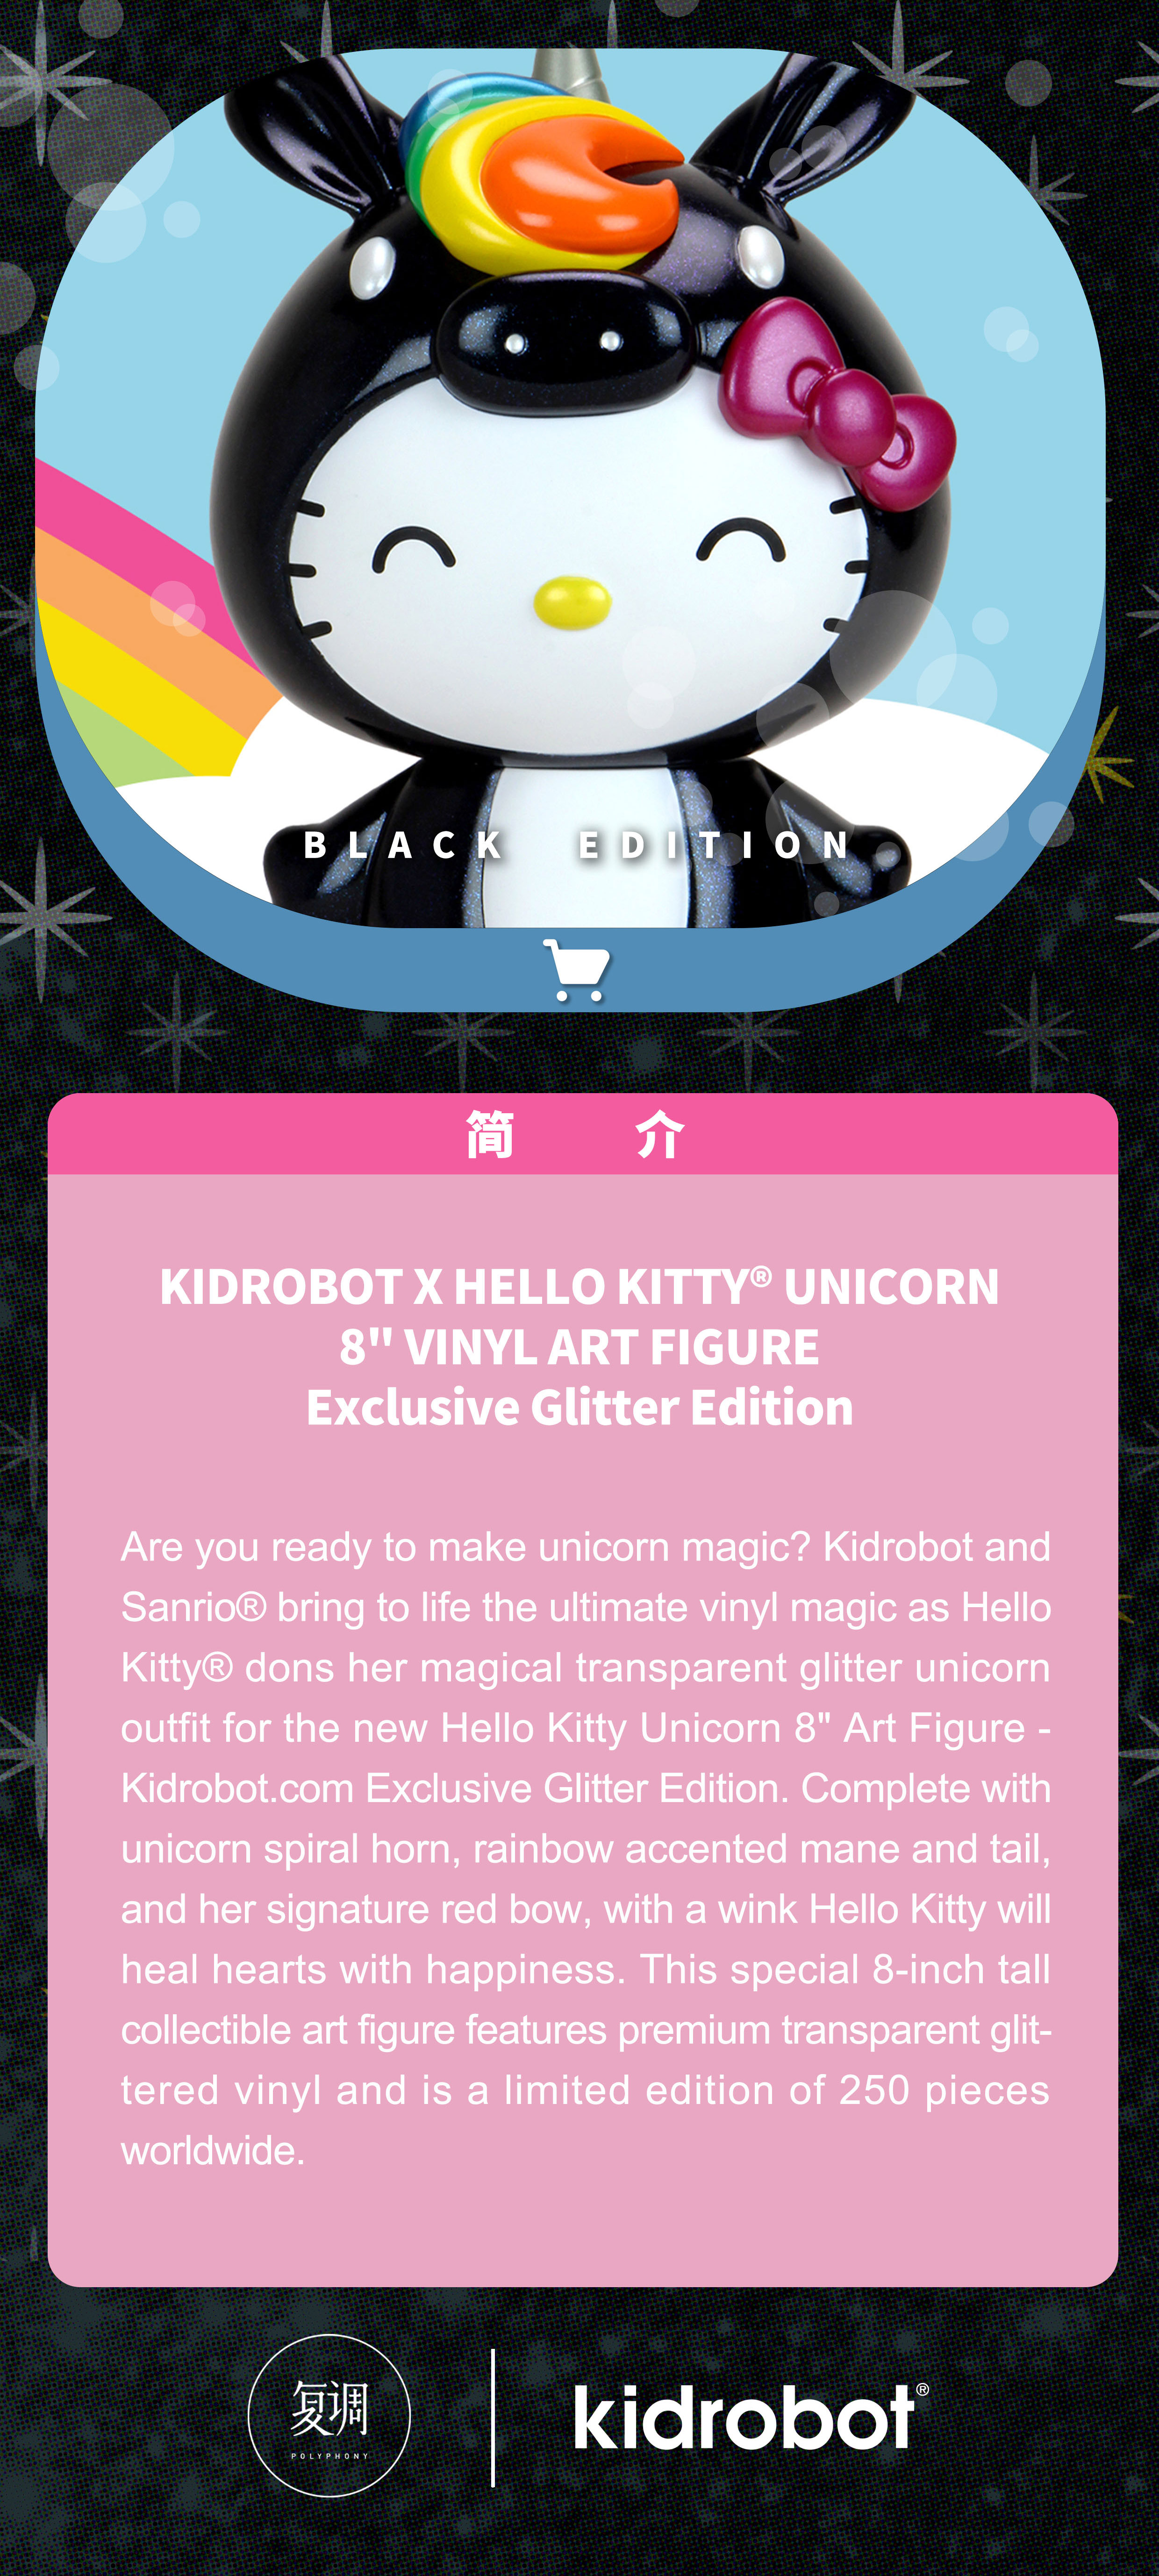The height and width of the screenshot is (2576, 1159).
Task: Click the product description paragraph
Action: point(585,1848)
